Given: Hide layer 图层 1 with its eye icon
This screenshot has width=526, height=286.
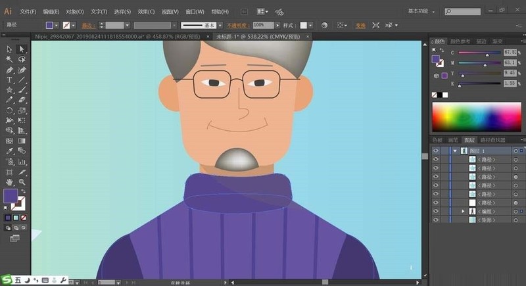Looking at the screenshot, I should coord(436,151).
